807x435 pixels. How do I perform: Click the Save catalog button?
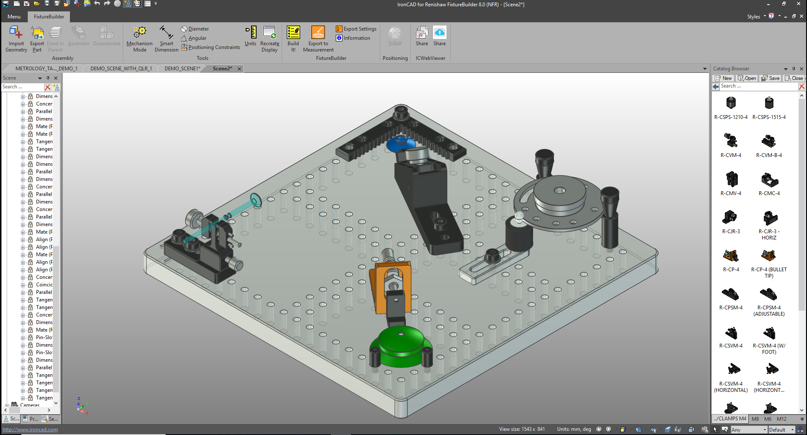point(771,78)
